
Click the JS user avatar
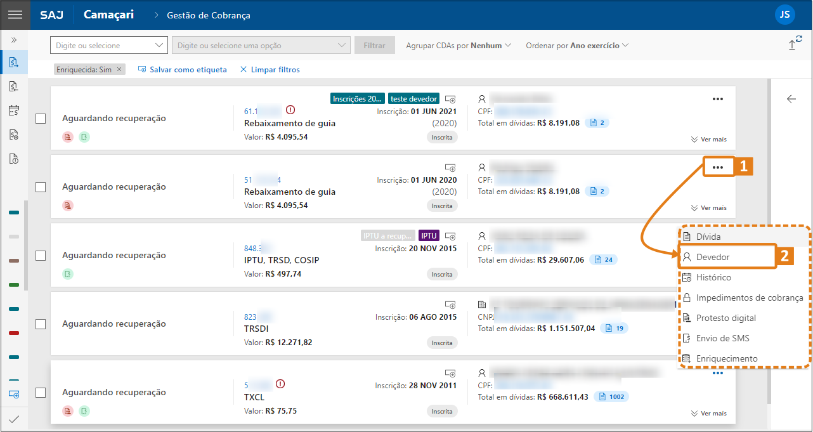784,15
